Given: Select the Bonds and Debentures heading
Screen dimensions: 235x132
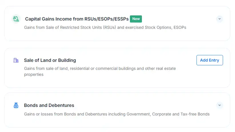Looking at the screenshot, I should [49, 105].
